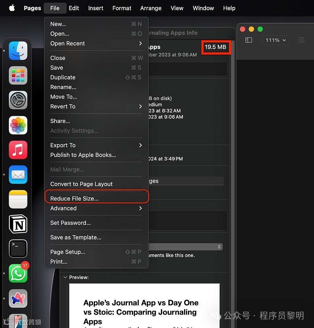Expand the Advanced submenu

tap(96, 208)
